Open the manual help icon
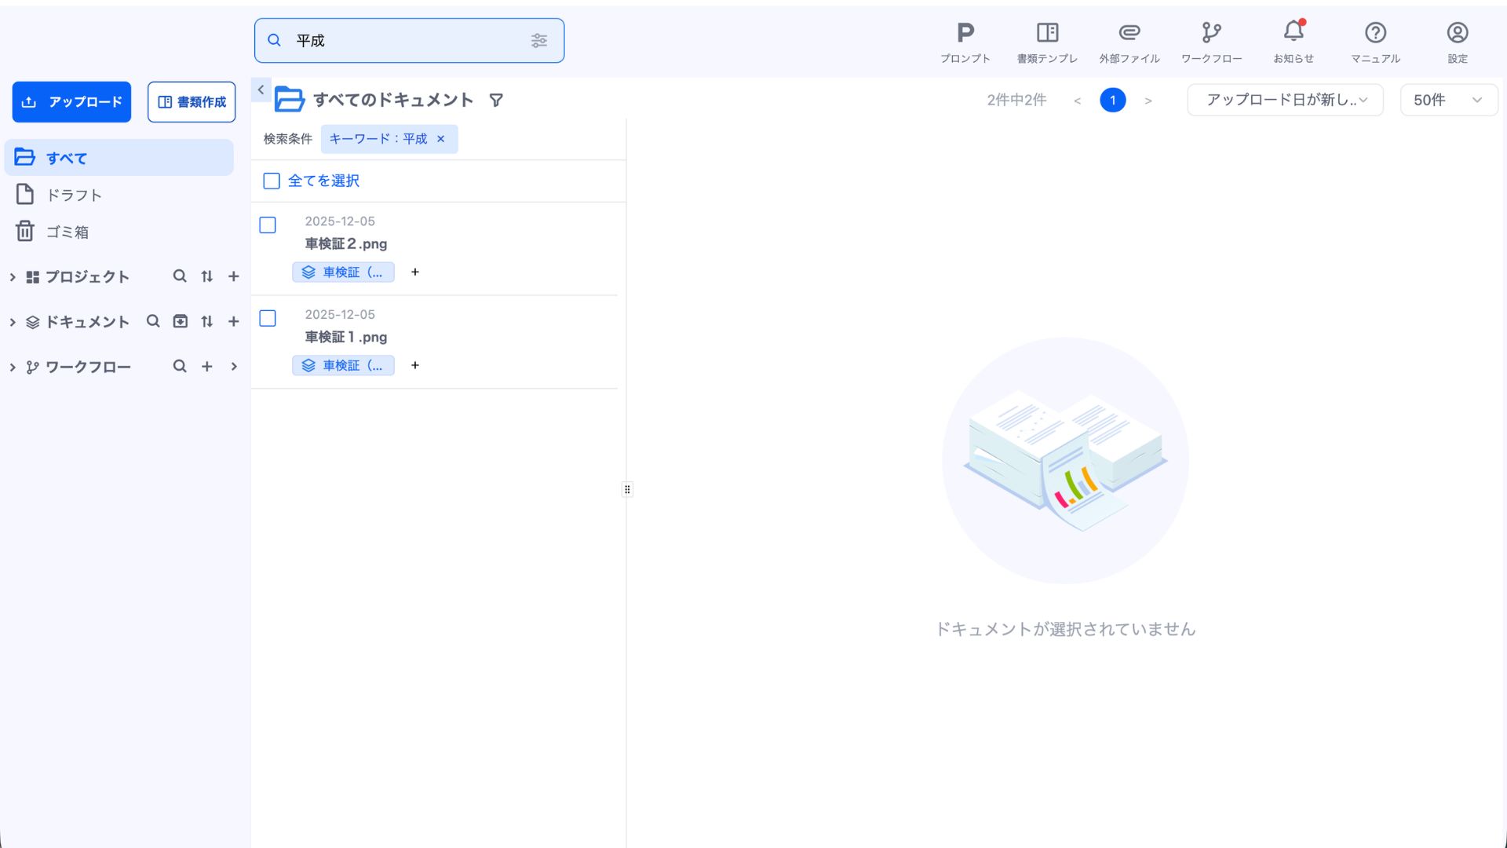Image resolution: width=1507 pixels, height=848 pixels. (x=1375, y=33)
